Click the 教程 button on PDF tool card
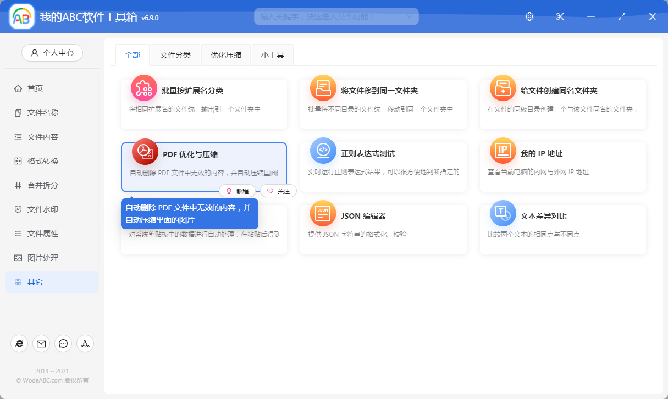This screenshot has height=399, width=668. tap(238, 191)
